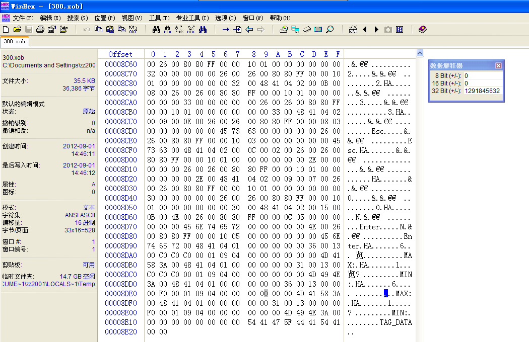Click the 32 Bit value field

point(482,91)
